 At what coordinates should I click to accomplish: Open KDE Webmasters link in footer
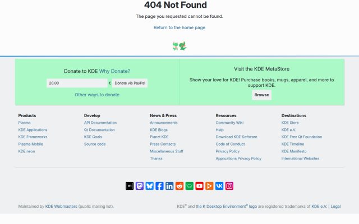(61, 207)
